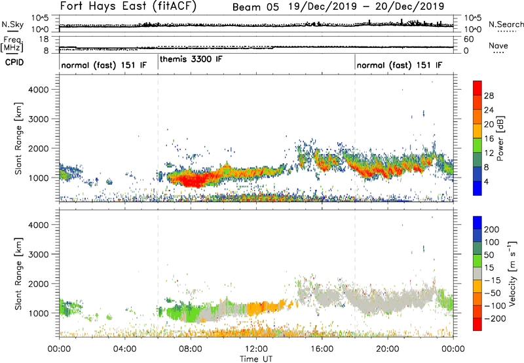Click the strong red power echo near 08:00
Viewport: 524px width, 363px height.
tap(193, 180)
